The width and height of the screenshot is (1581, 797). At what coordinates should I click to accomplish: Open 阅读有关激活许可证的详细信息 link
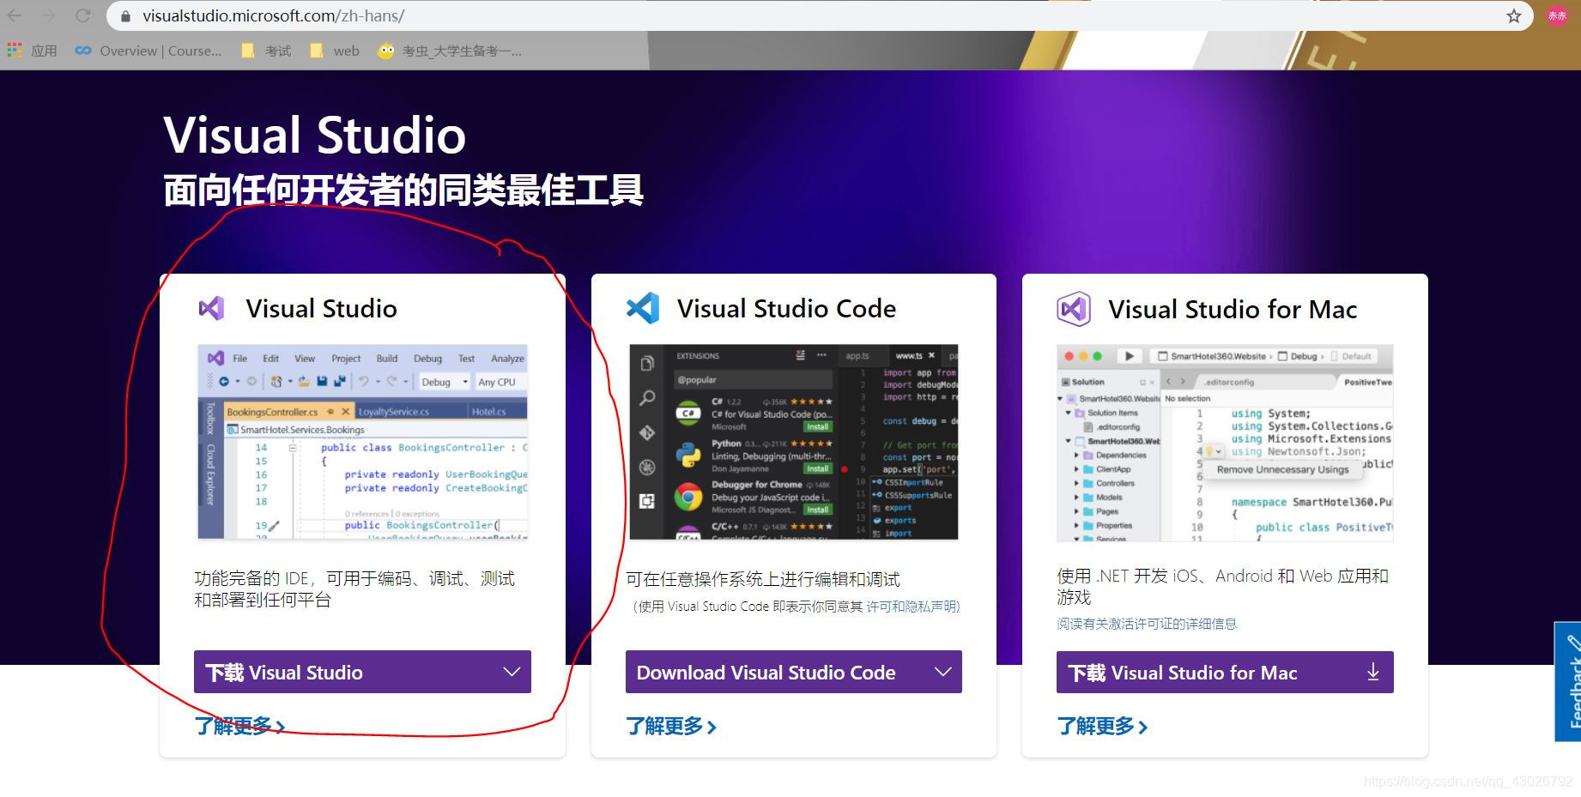point(1147,624)
